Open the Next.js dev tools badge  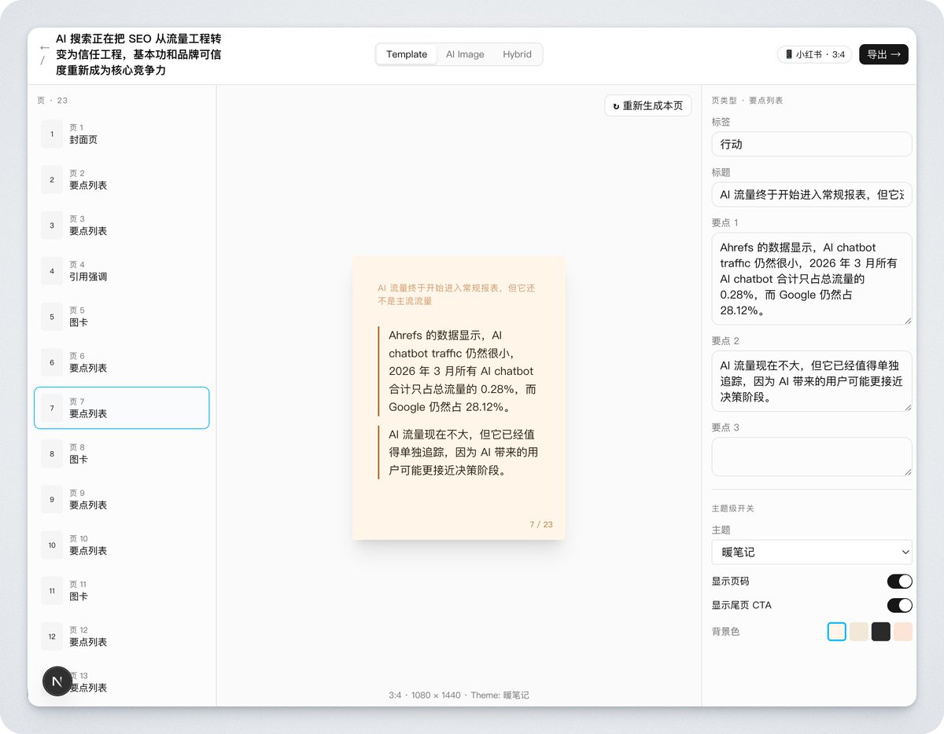[x=57, y=681]
